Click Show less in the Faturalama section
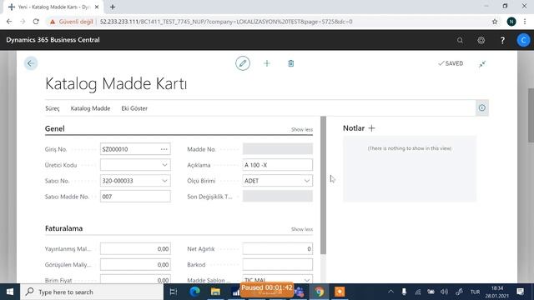534x300 pixels. pos(302,229)
